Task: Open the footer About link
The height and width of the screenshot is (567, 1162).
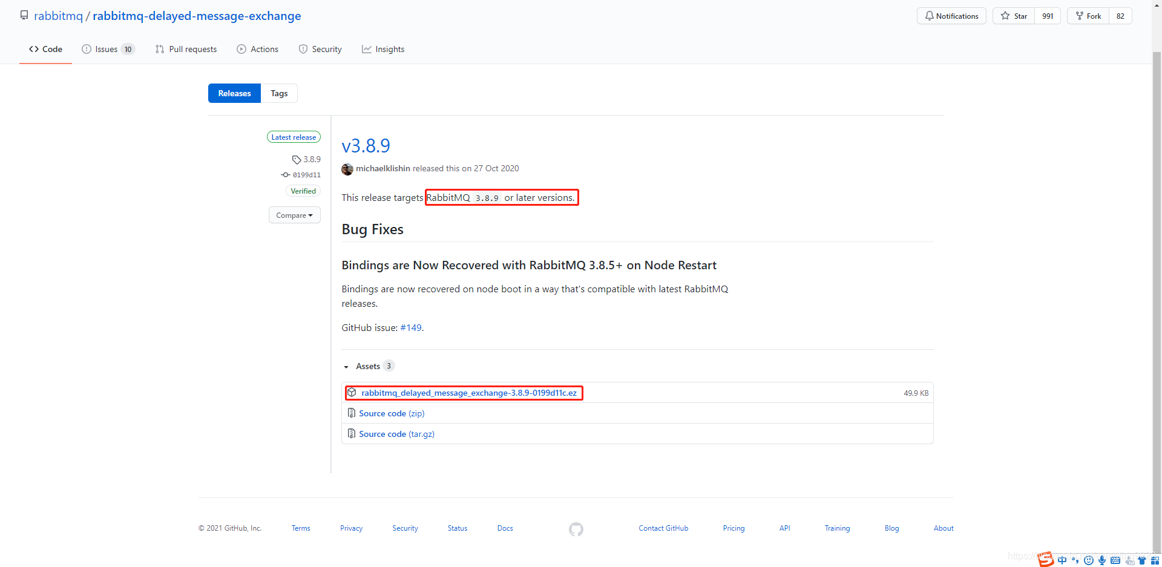Action: click(x=944, y=528)
